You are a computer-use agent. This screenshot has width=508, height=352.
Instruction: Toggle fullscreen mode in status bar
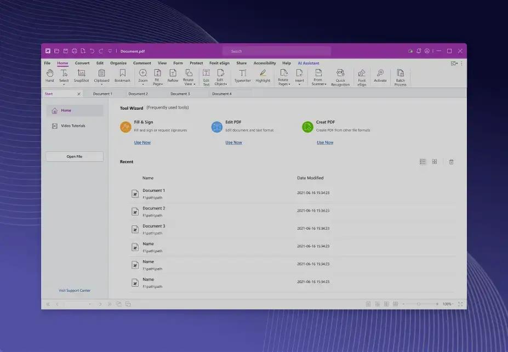460,304
